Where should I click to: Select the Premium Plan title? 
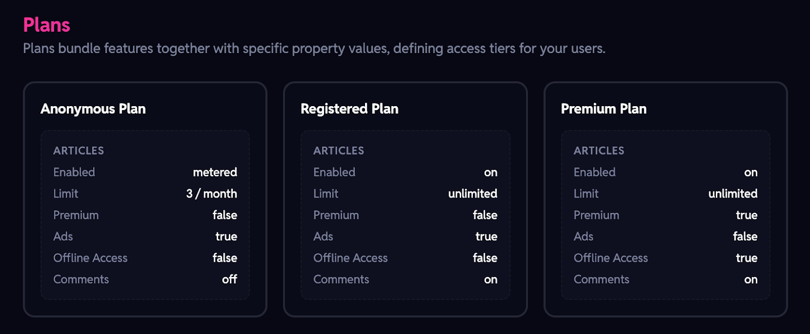[x=603, y=109]
